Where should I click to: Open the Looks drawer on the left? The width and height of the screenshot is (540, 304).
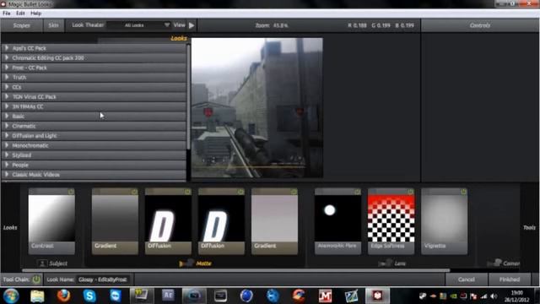[x=10, y=227]
